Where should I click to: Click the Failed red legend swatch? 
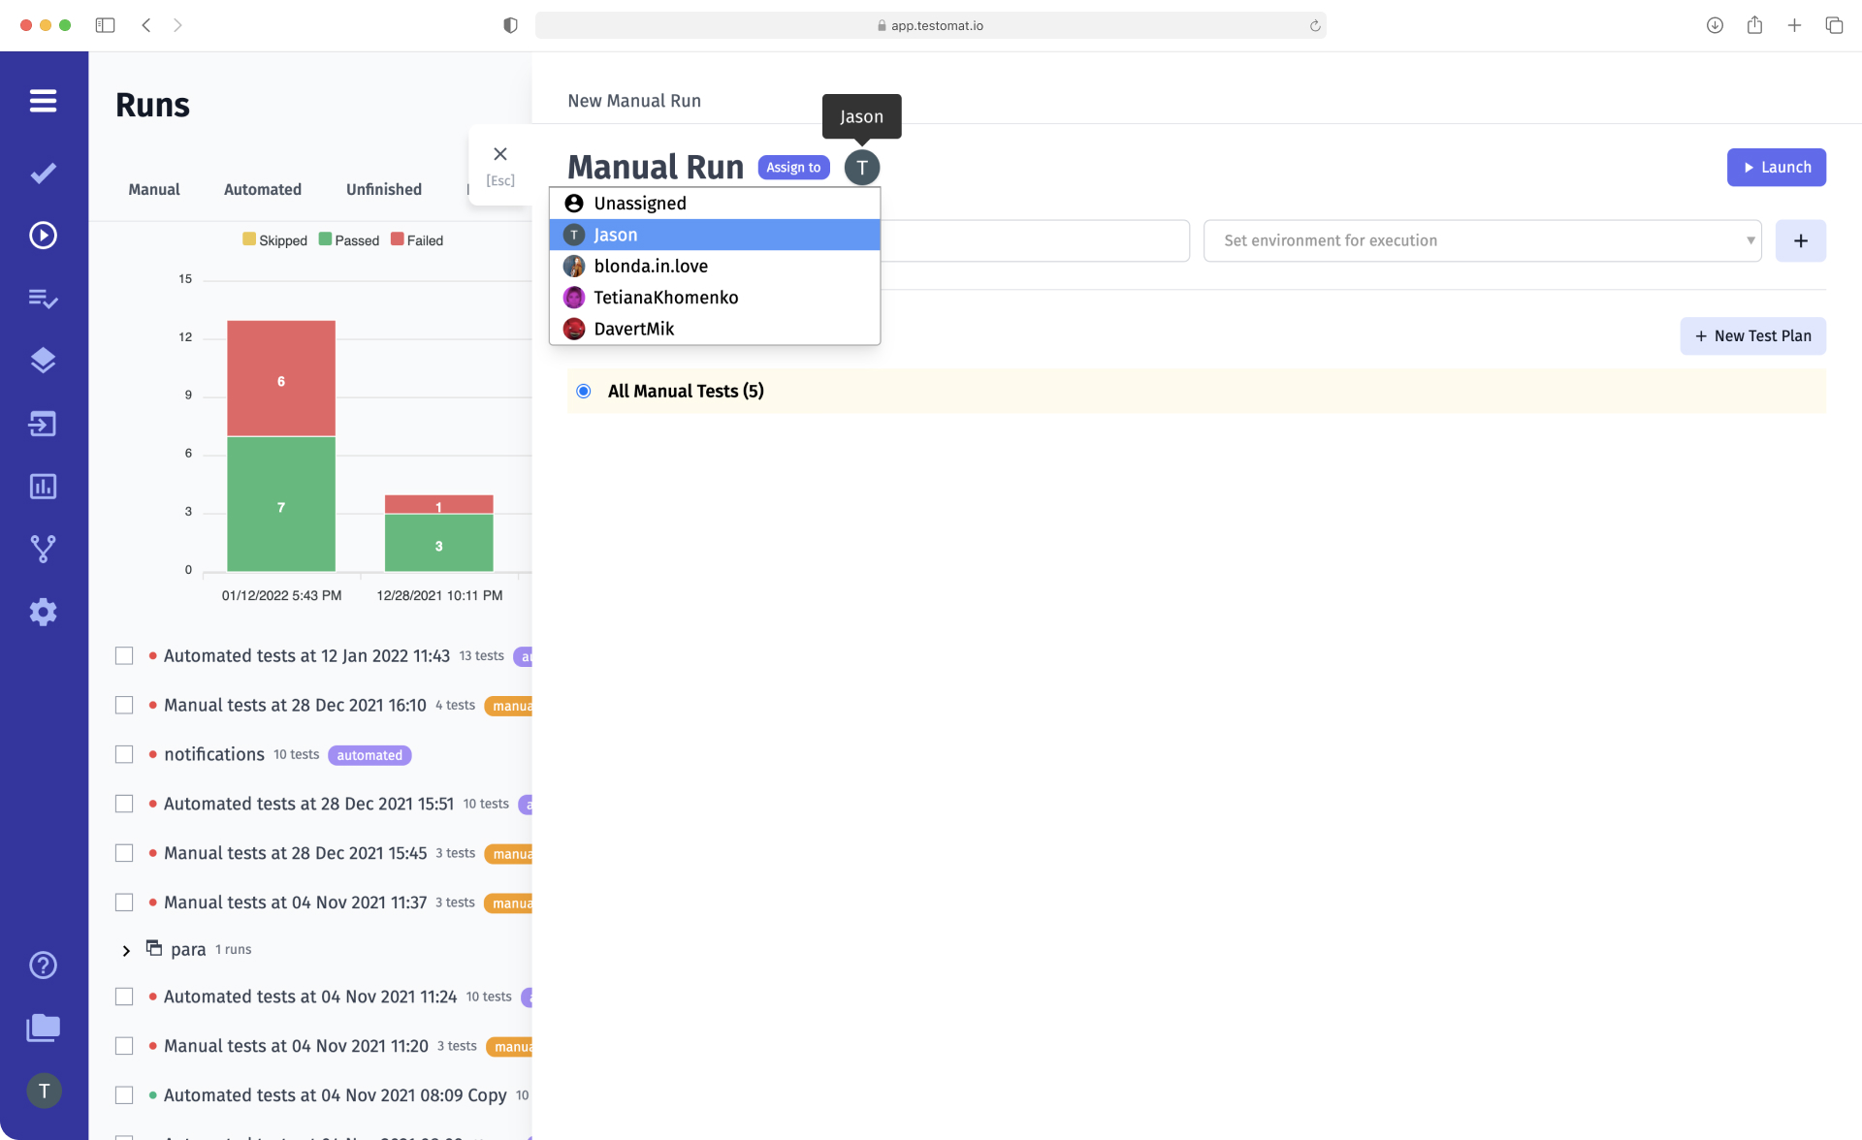[x=398, y=239]
